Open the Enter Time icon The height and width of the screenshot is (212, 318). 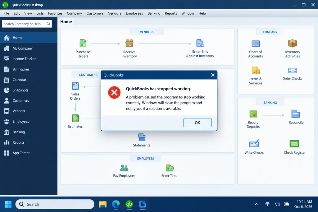tap(170, 168)
